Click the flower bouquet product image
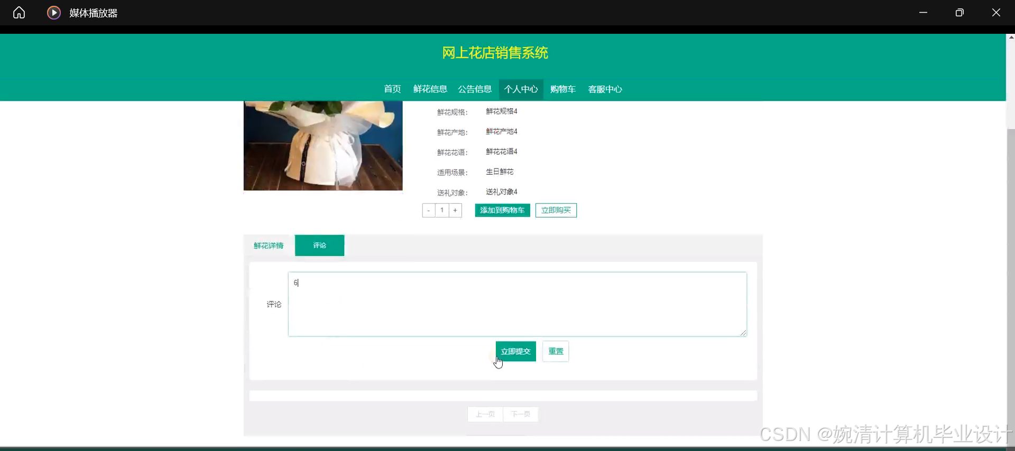This screenshot has width=1015, height=451. click(323, 146)
